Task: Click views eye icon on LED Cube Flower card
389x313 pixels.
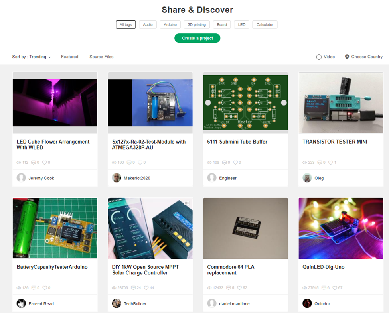Action: pyautogui.click(x=19, y=163)
